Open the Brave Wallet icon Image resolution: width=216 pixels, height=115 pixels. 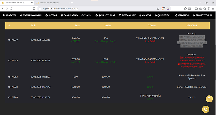point(201,8)
